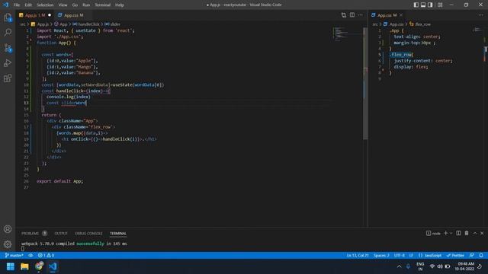488x274 pixels.
Task: Toggle primary side bar layout icon
Action: pos(416,5)
